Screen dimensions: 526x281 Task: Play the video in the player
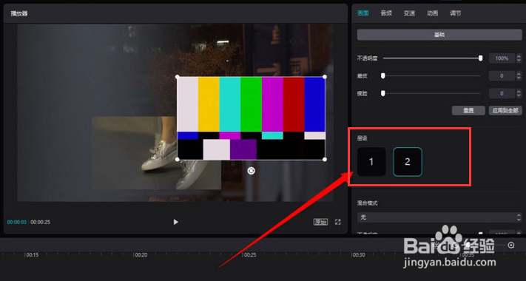[176, 222]
